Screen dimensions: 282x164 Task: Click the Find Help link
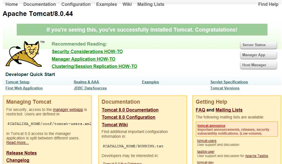[268, 4]
